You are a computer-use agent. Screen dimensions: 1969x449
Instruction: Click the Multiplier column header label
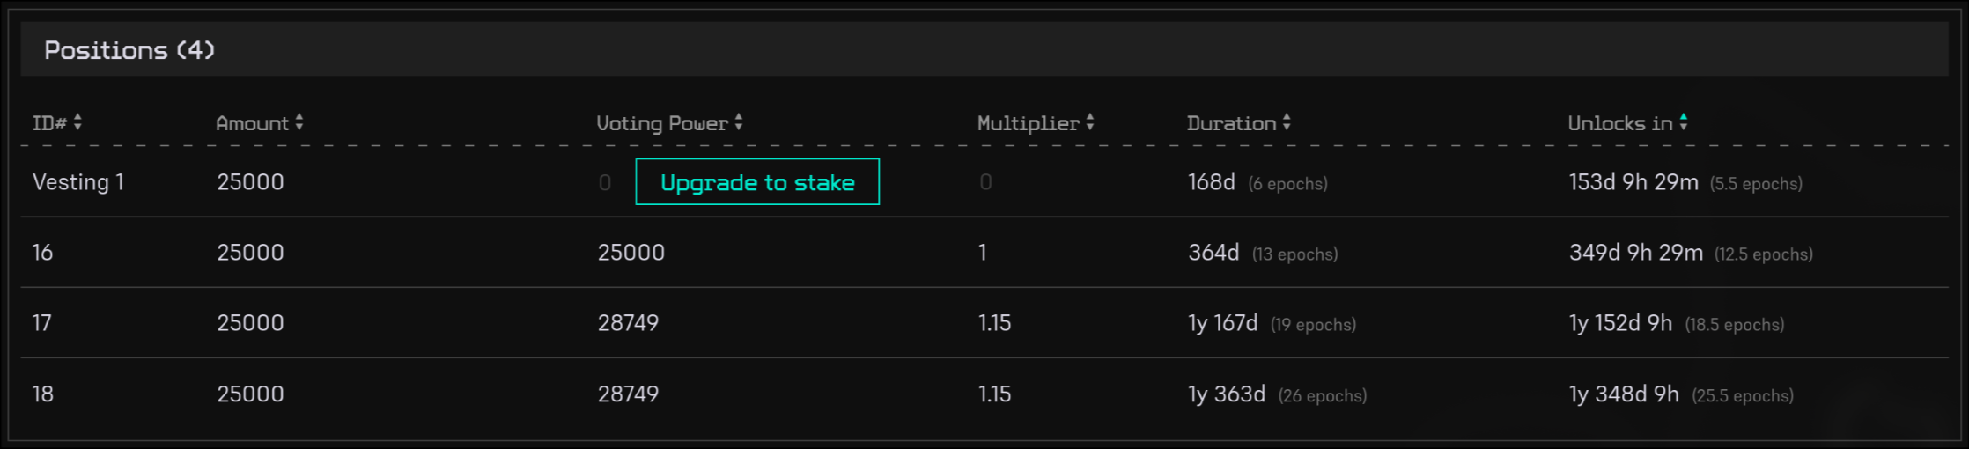(x=1028, y=123)
